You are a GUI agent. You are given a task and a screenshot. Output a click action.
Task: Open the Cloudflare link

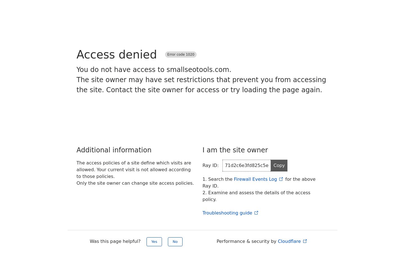pyautogui.click(x=289, y=241)
